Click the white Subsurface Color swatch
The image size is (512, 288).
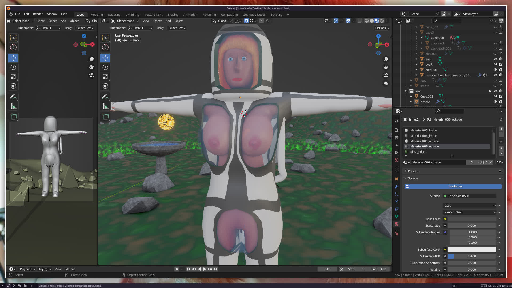(471, 250)
